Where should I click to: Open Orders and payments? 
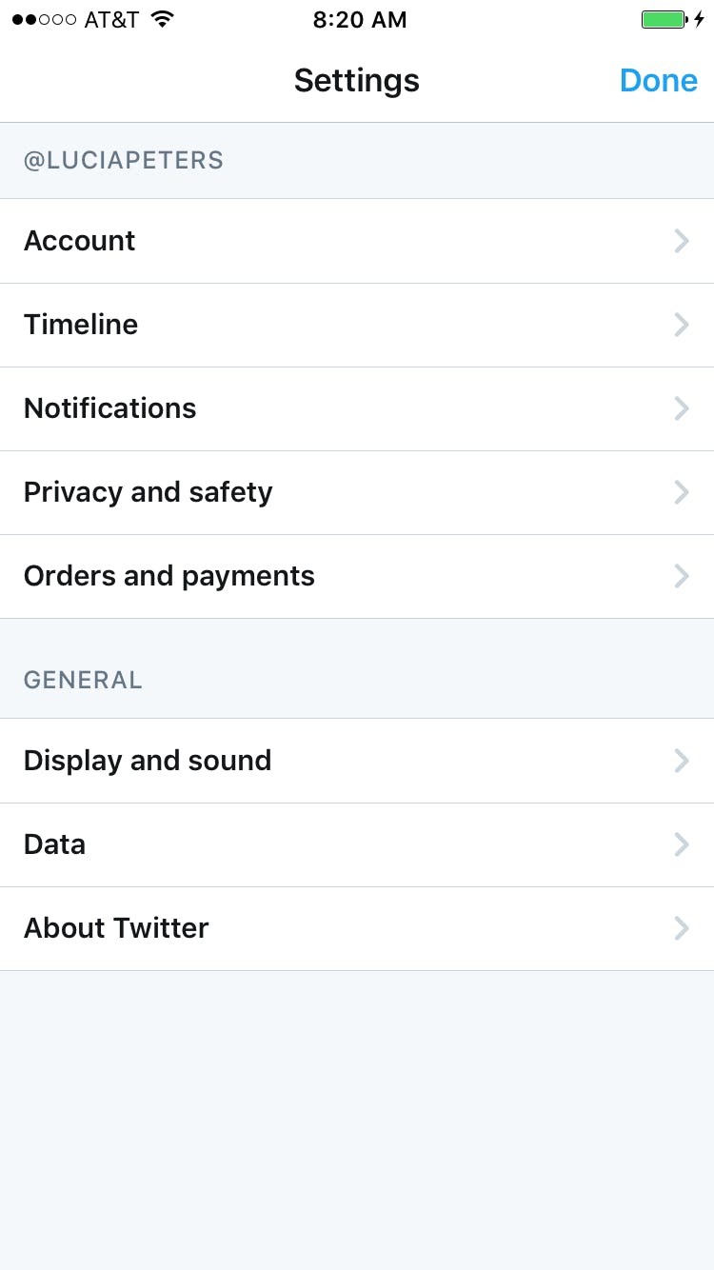(x=169, y=576)
